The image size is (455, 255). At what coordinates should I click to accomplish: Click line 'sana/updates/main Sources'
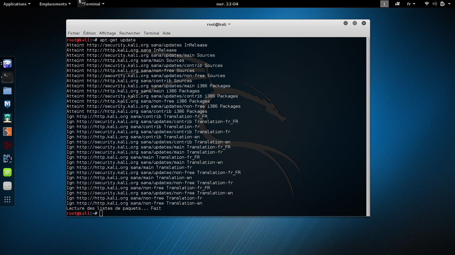(x=141, y=55)
